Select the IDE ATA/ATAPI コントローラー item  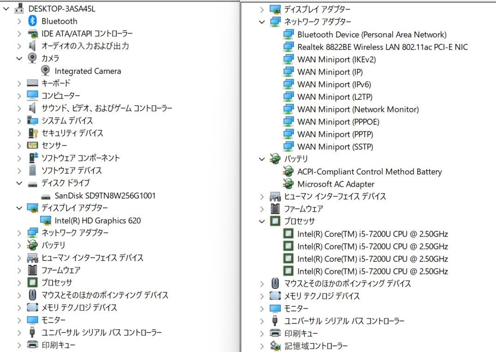pos(87,34)
